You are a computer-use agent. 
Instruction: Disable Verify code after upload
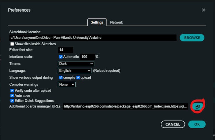[x=12, y=91]
